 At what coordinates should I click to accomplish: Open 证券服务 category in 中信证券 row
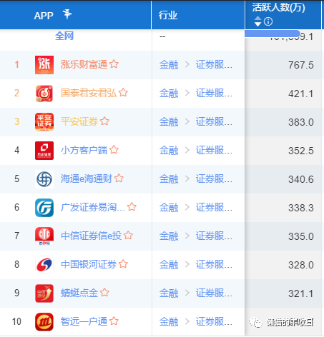coord(214,236)
